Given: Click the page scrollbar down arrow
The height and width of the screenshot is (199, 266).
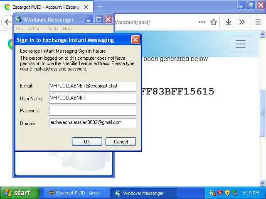Looking at the screenshot, I should click(x=262, y=183).
